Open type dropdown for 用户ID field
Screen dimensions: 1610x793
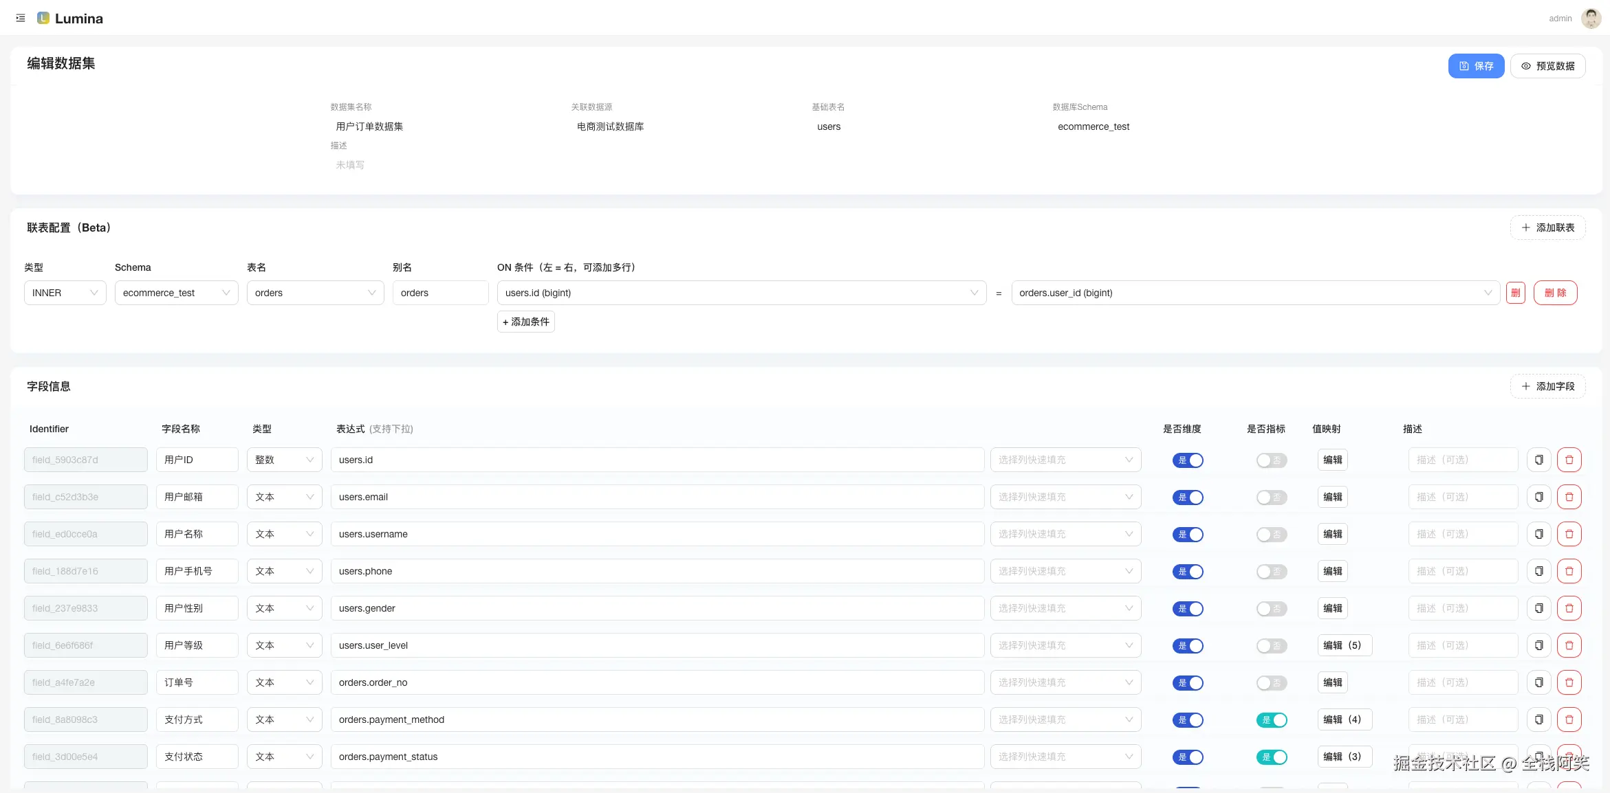click(284, 460)
